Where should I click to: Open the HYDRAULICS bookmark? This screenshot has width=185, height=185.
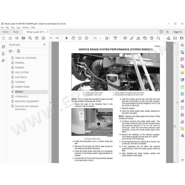(x=22, y=96)
